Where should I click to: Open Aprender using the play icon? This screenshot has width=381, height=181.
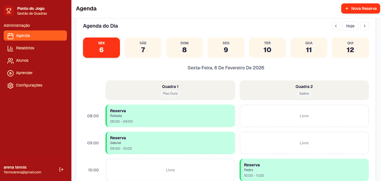pos(10,73)
